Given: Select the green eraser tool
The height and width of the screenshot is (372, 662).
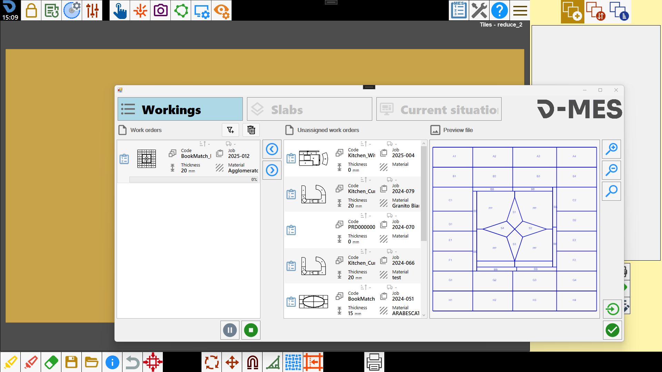Looking at the screenshot, I should click(51, 362).
